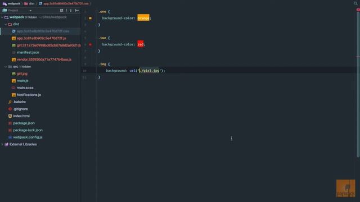Click the .img selector in editor
Image resolution: width=360 pixels, height=202 pixels.
[x=102, y=64]
